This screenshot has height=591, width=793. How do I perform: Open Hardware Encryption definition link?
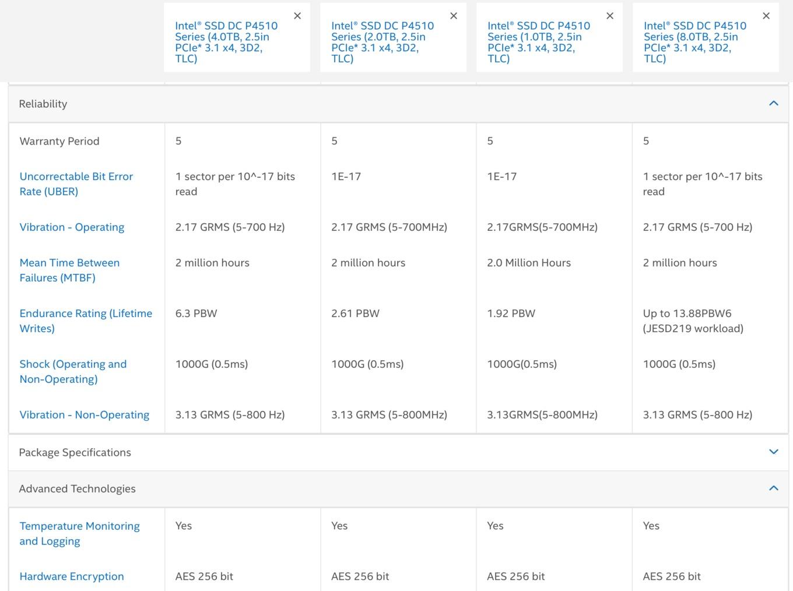[72, 576]
